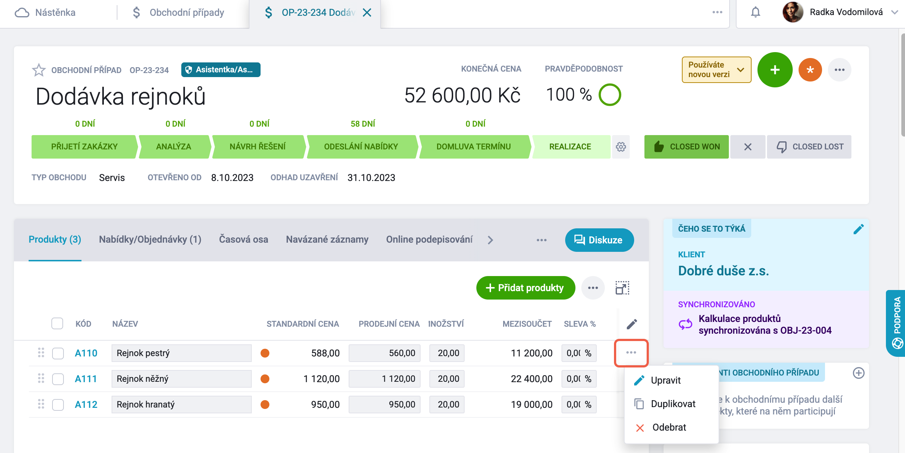
Task: Edit the Čeho se to týká panel
Action: coord(858,229)
